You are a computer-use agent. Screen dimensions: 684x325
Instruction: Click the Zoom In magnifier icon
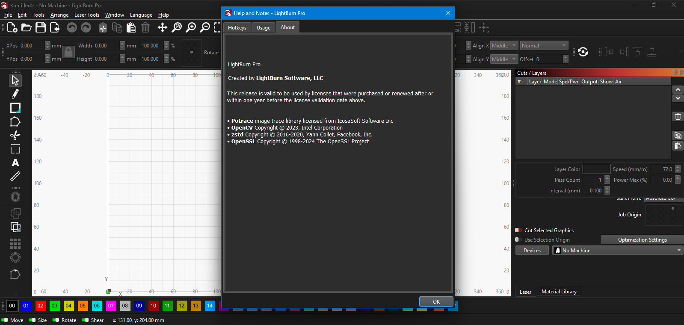coord(191,28)
